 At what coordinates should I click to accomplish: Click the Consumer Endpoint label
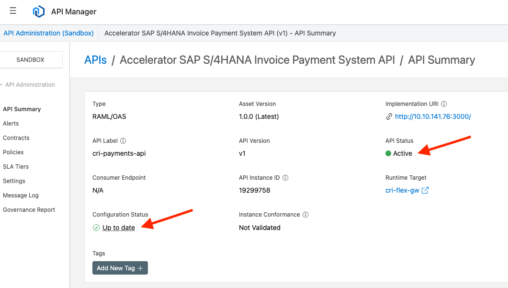pos(119,178)
